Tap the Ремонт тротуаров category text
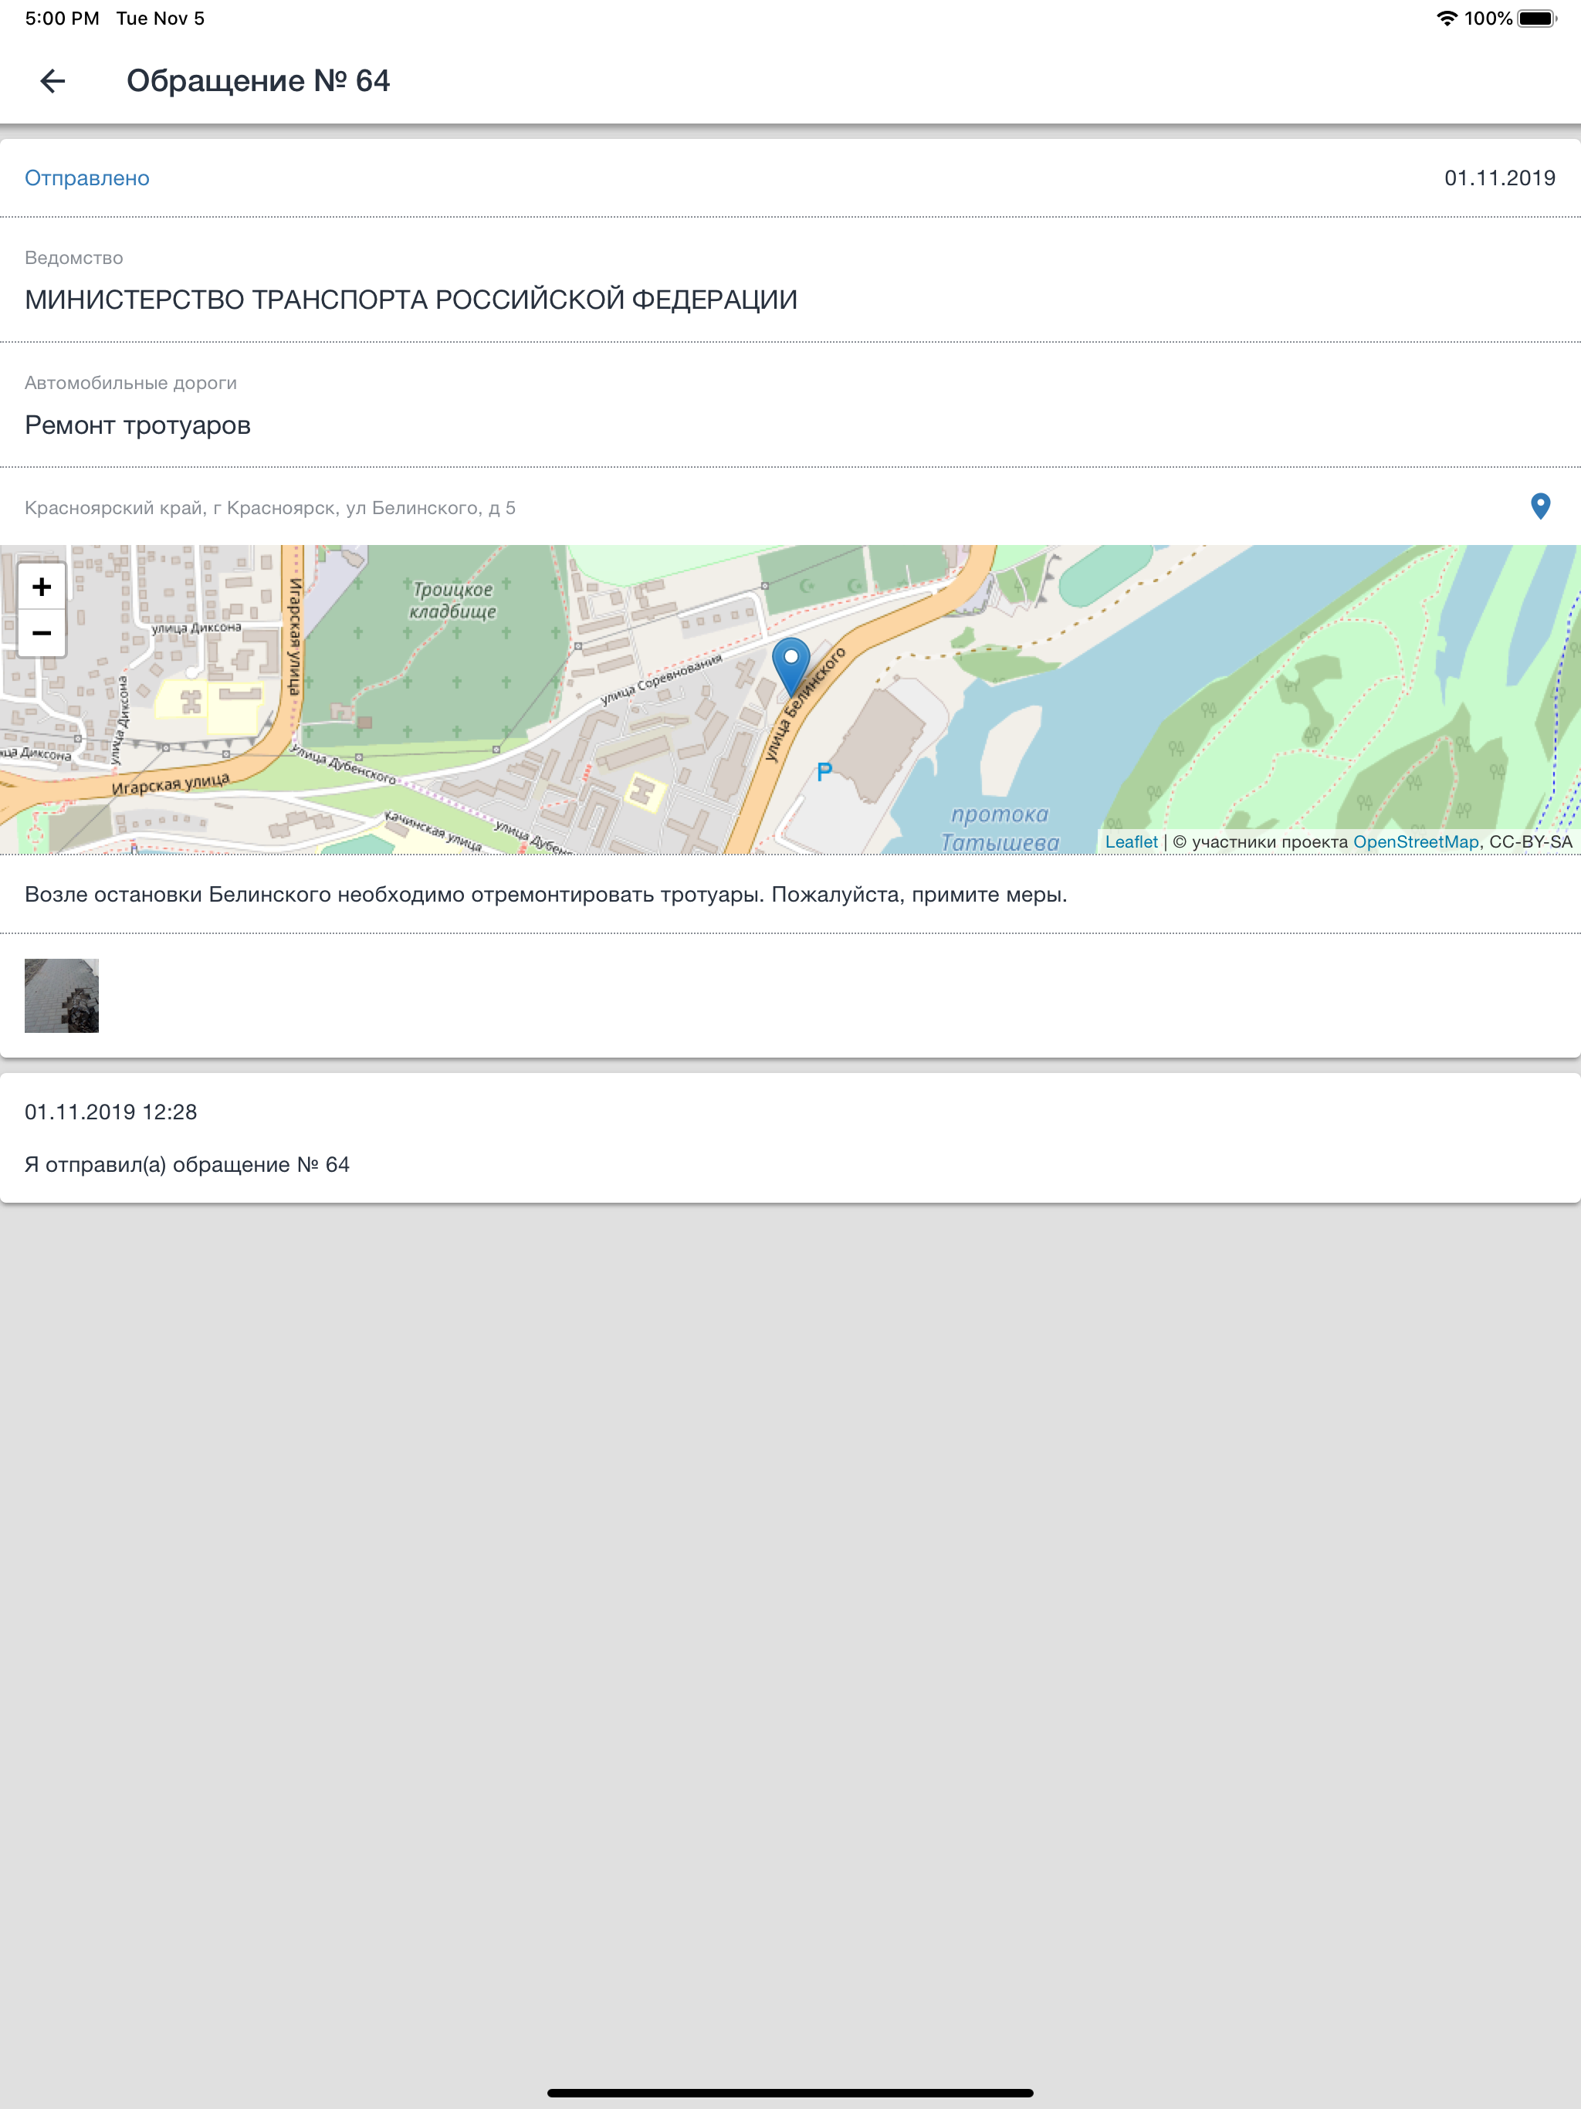The image size is (1581, 2109). coord(137,425)
